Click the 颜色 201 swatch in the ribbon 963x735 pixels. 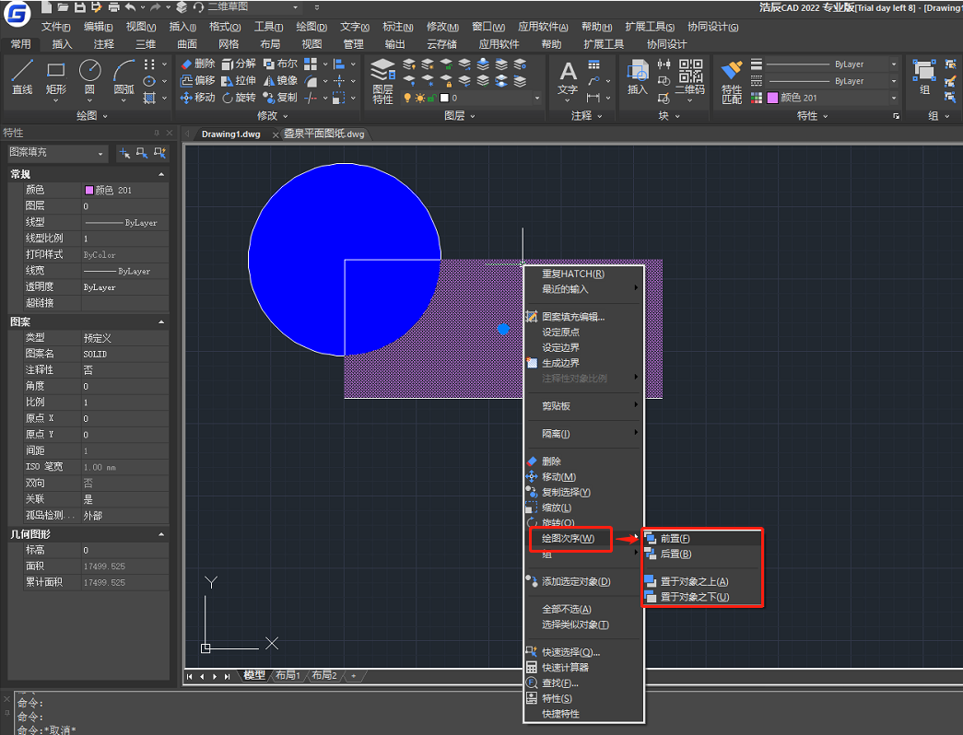(x=772, y=98)
